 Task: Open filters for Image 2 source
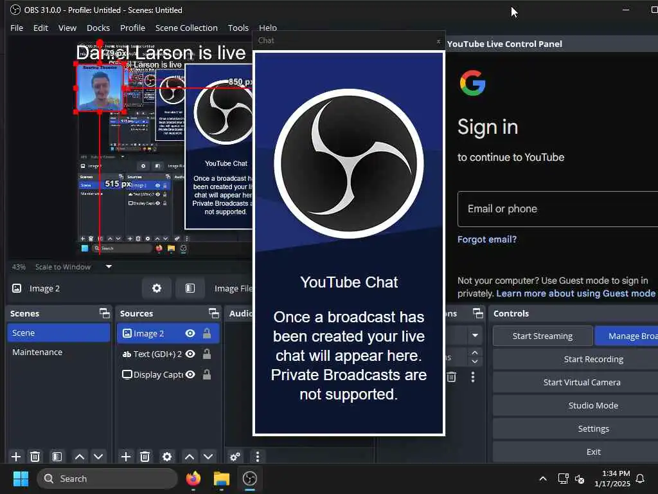[x=190, y=288]
